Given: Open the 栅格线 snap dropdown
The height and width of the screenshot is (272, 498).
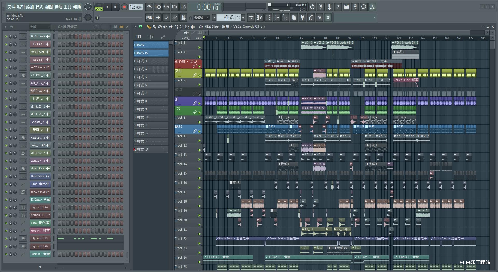Looking at the screenshot, I should click(201, 18).
